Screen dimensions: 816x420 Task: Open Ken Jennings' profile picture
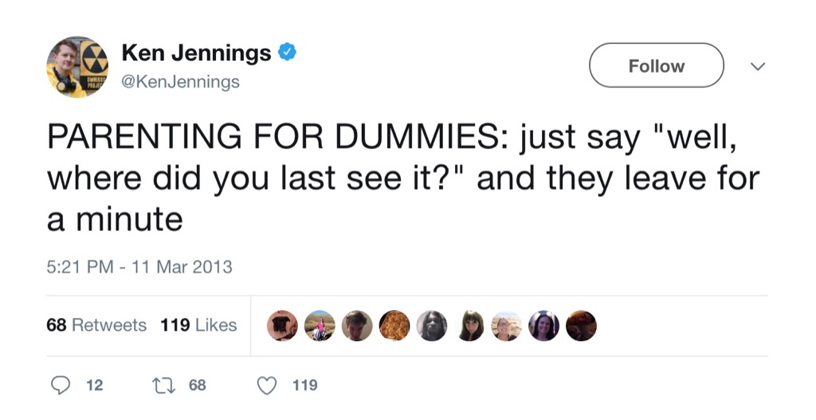76,67
